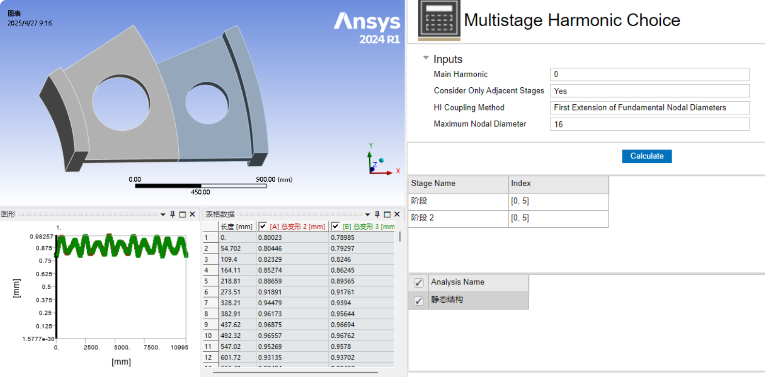Pin the 图形 panel
The width and height of the screenshot is (765, 377).
pyautogui.click(x=172, y=214)
